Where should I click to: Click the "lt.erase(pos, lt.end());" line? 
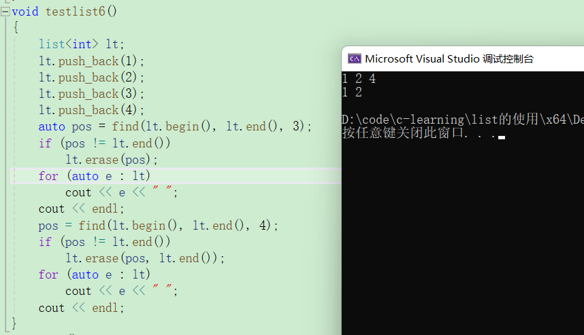point(145,258)
